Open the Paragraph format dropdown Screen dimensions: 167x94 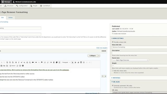66,62
